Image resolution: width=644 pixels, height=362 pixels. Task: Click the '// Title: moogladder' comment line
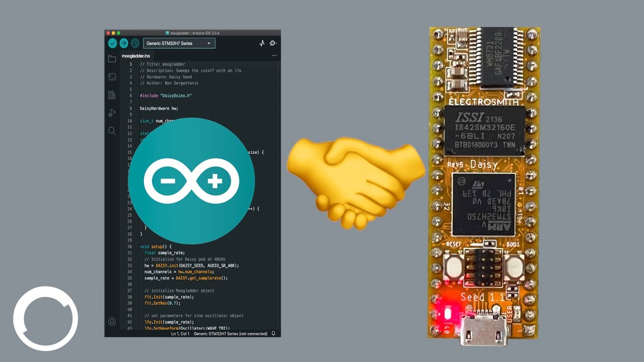[x=163, y=64]
